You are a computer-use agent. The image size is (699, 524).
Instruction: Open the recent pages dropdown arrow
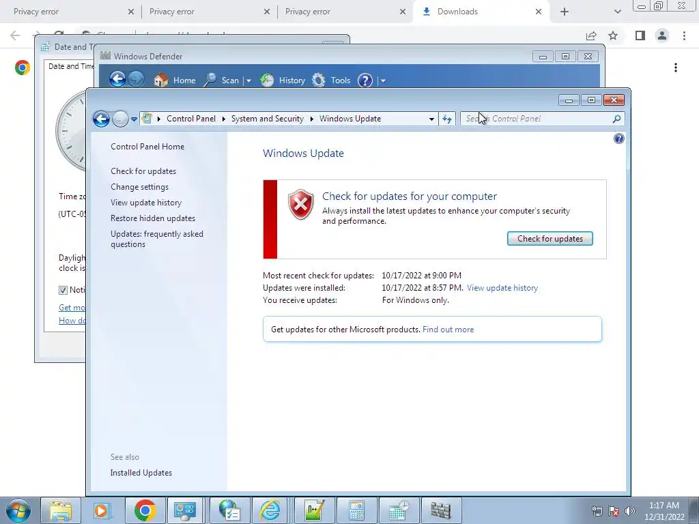(x=134, y=119)
